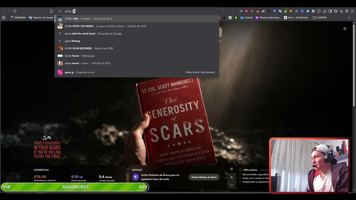Go back with the browser back arrow
The image size is (356, 200).
click(4, 11)
